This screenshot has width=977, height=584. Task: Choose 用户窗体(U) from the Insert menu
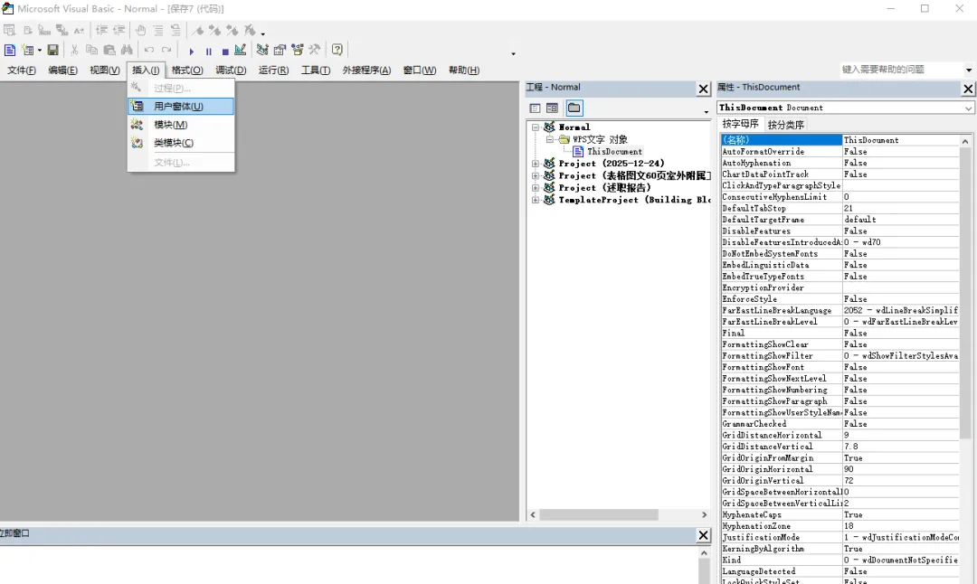[181, 107]
